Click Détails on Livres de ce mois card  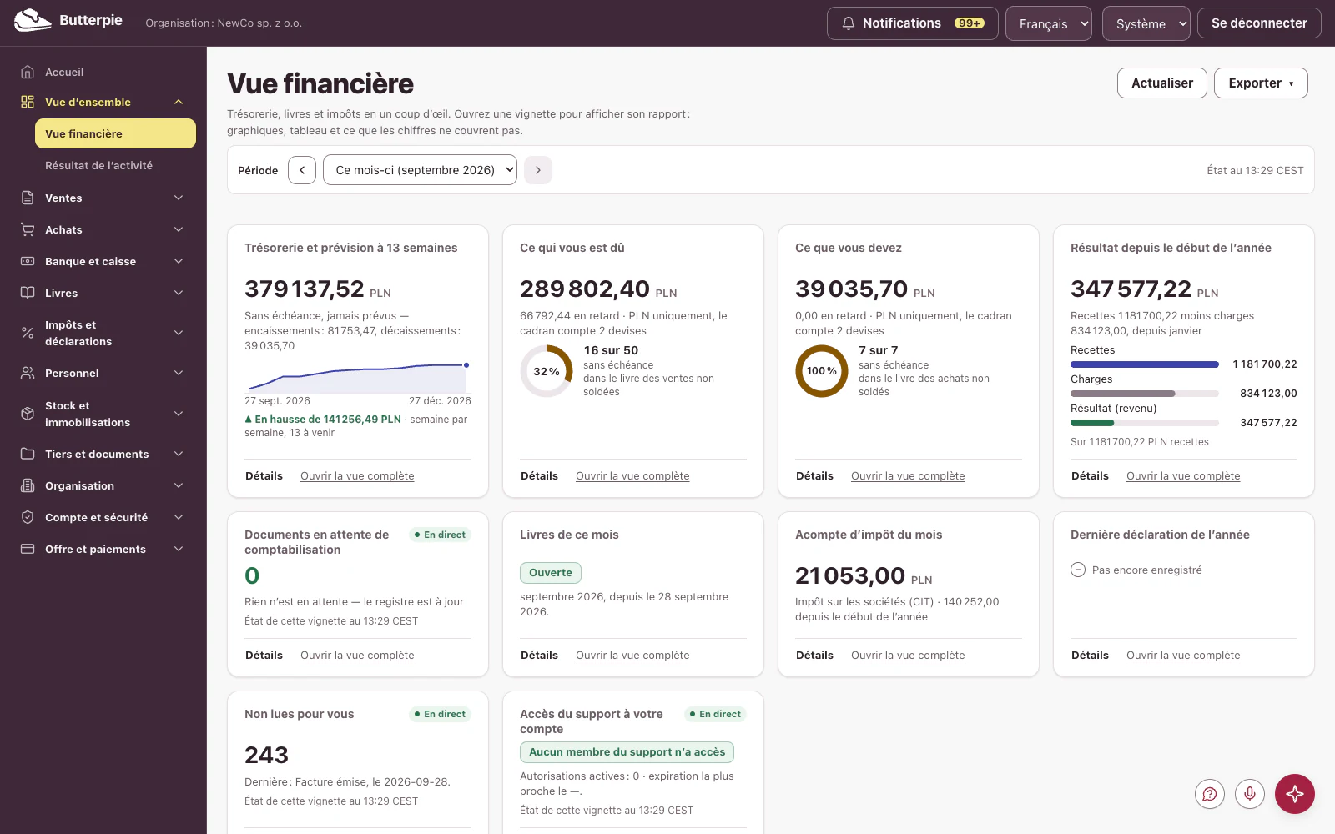(539, 655)
